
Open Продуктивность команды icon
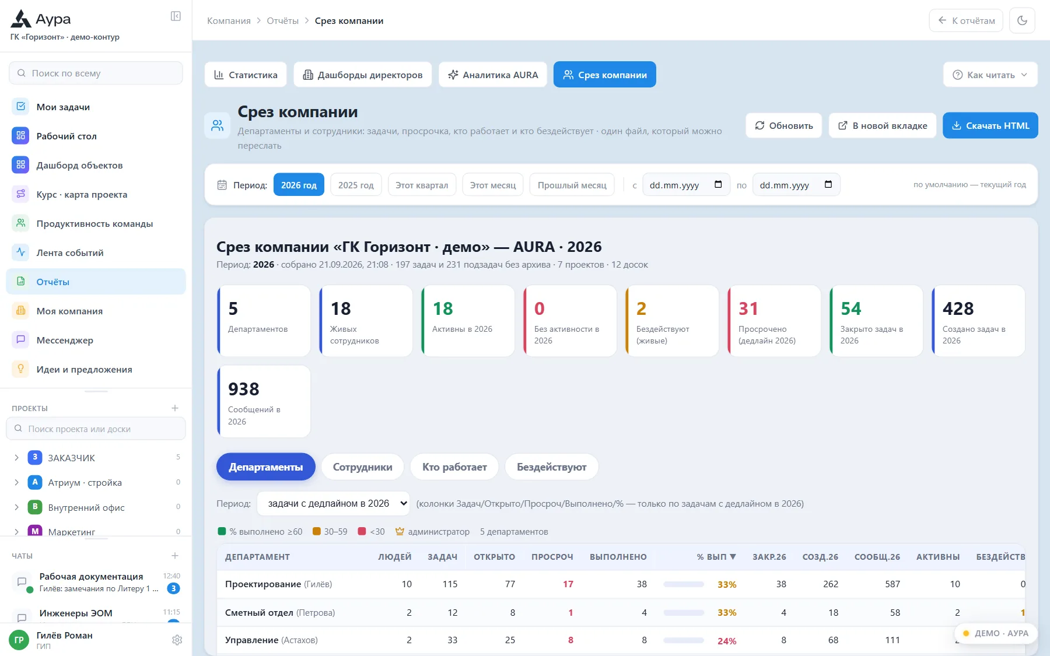pos(21,223)
